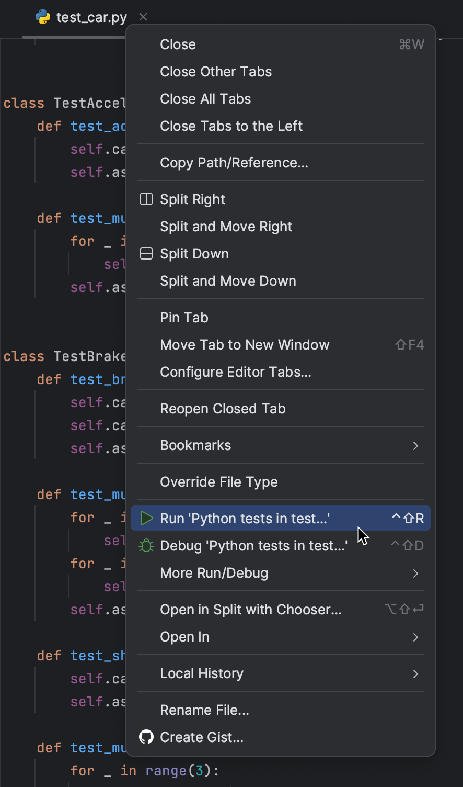The width and height of the screenshot is (463, 787).
Task: Choose Debug 'Python tests in test...'
Action: pyautogui.click(x=254, y=545)
